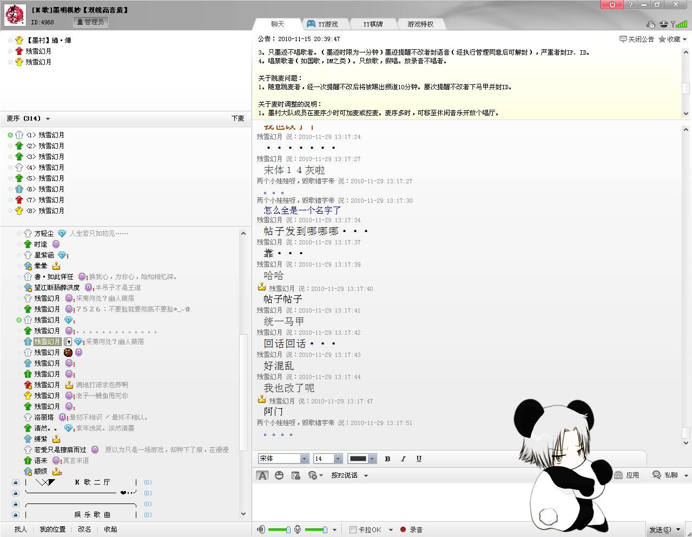The image size is (692, 537).
Task: Toggle the 卡拉OK checkbox
Action: click(353, 529)
